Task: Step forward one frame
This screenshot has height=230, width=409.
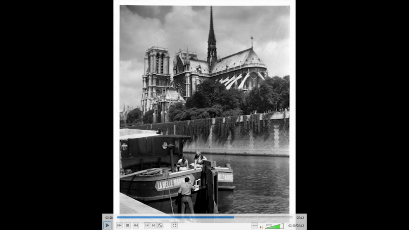Action: pyautogui.click(x=154, y=225)
